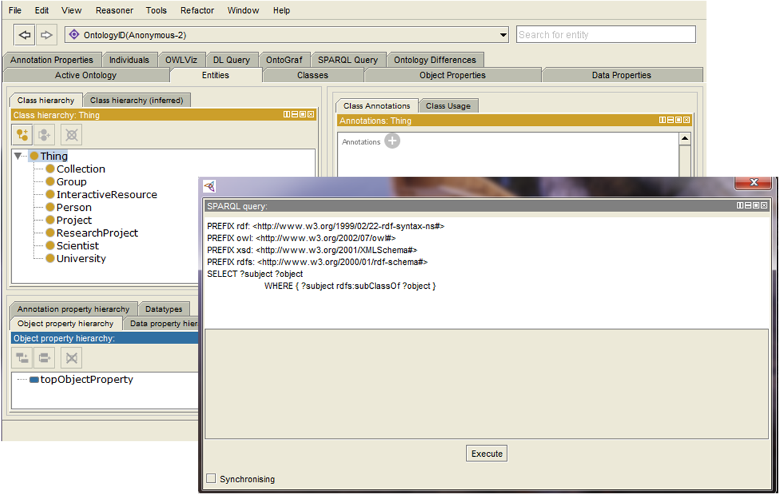The height and width of the screenshot is (494, 779).
Task: Open the Reasoner menu
Action: tap(114, 11)
